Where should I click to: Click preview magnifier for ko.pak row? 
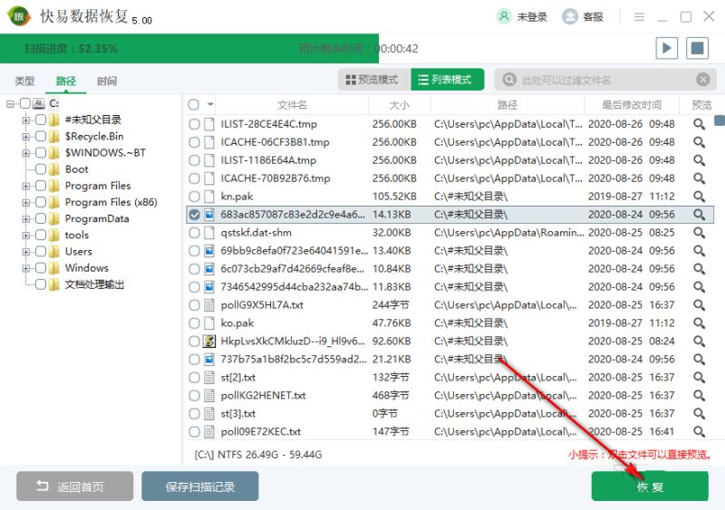click(699, 323)
